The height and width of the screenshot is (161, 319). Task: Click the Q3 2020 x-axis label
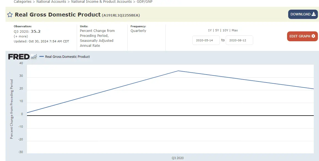click(x=178, y=158)
